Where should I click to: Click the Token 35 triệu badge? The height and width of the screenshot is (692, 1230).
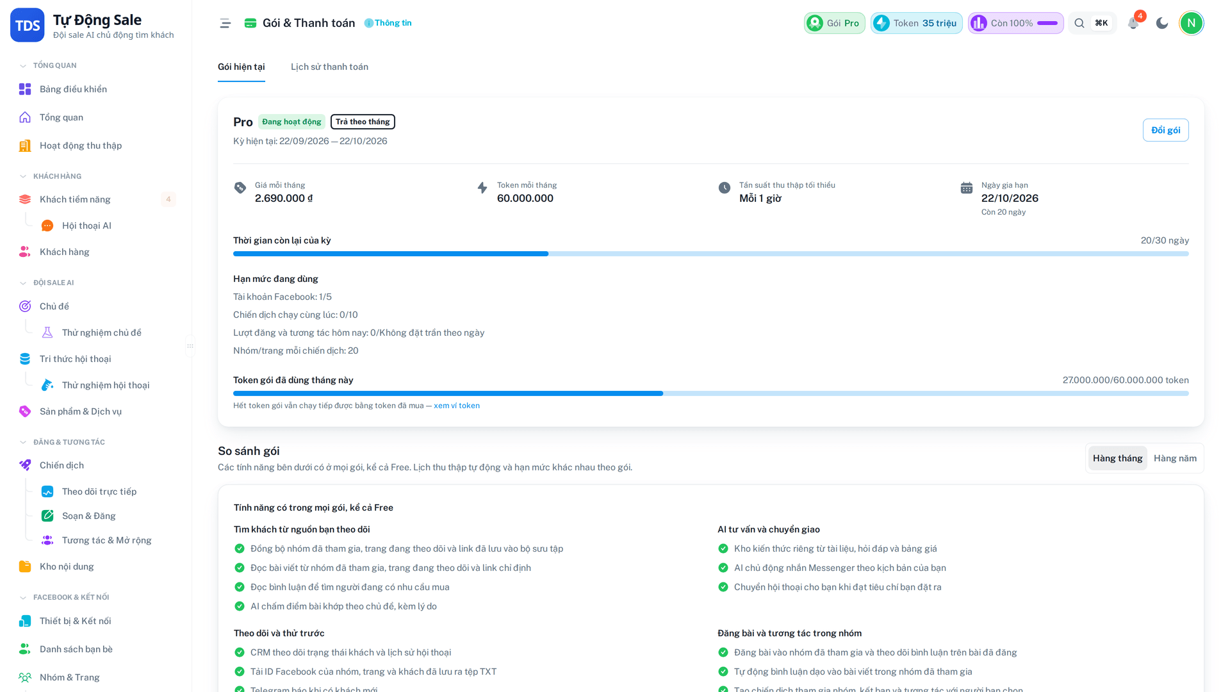coord(916,23)
